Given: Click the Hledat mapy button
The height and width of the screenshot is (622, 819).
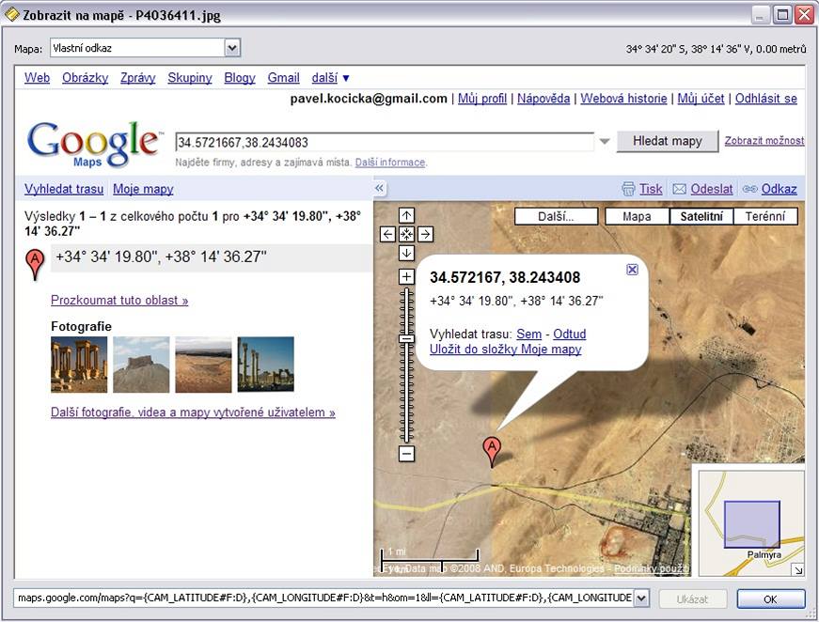Looking at the screenshot, I should click(x=667, y=141).
